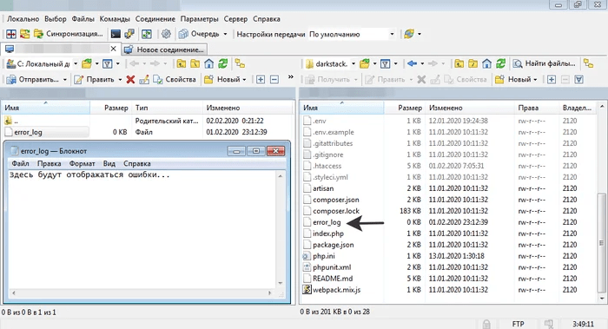This screenshot has width=608, height=329.
Task: Show hidden toolbar buttons with chevron
Action: coord(291,77)
